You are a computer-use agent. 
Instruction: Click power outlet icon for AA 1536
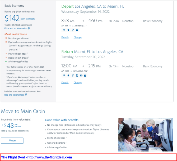68,75
